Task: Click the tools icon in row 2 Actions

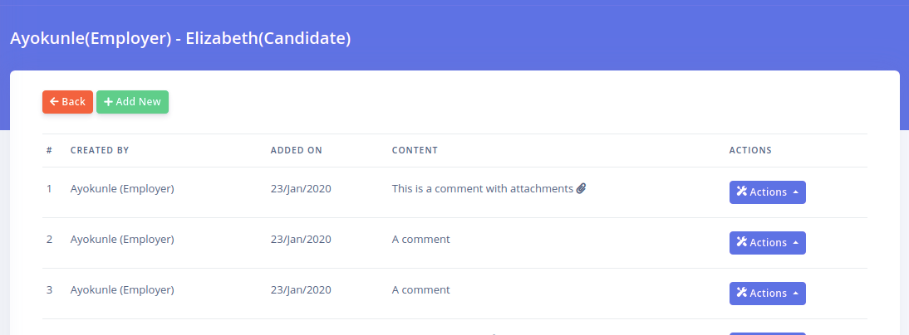Action: pyautogui.click(x=742, y=242)
